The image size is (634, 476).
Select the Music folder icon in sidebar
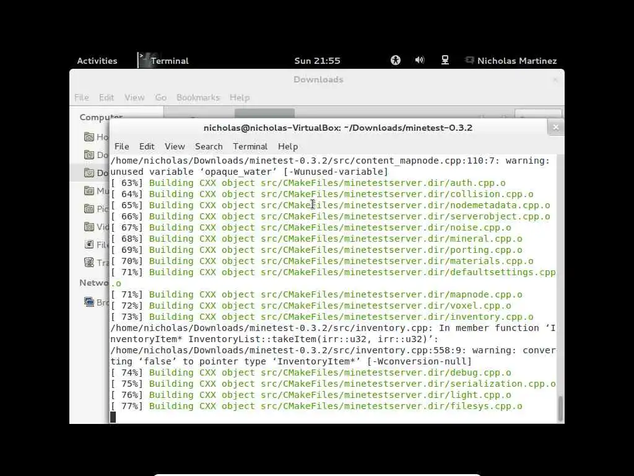(x=89, y=191)
